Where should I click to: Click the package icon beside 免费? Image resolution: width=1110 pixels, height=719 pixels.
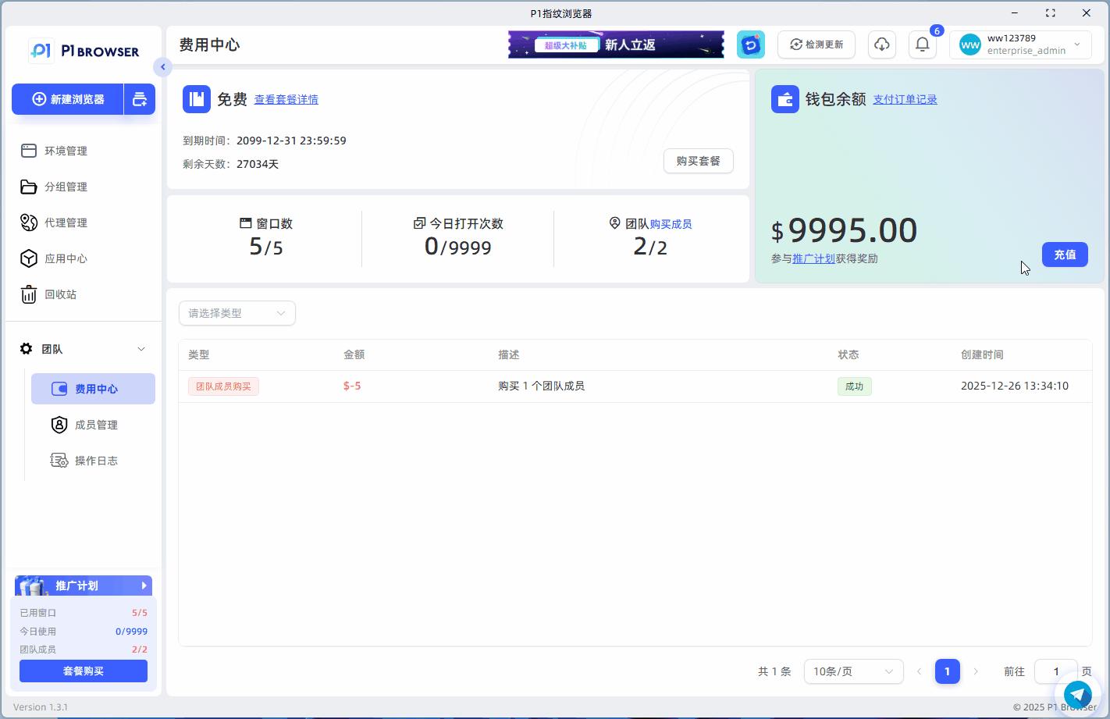pyautogui.click(x=196, y=99)
